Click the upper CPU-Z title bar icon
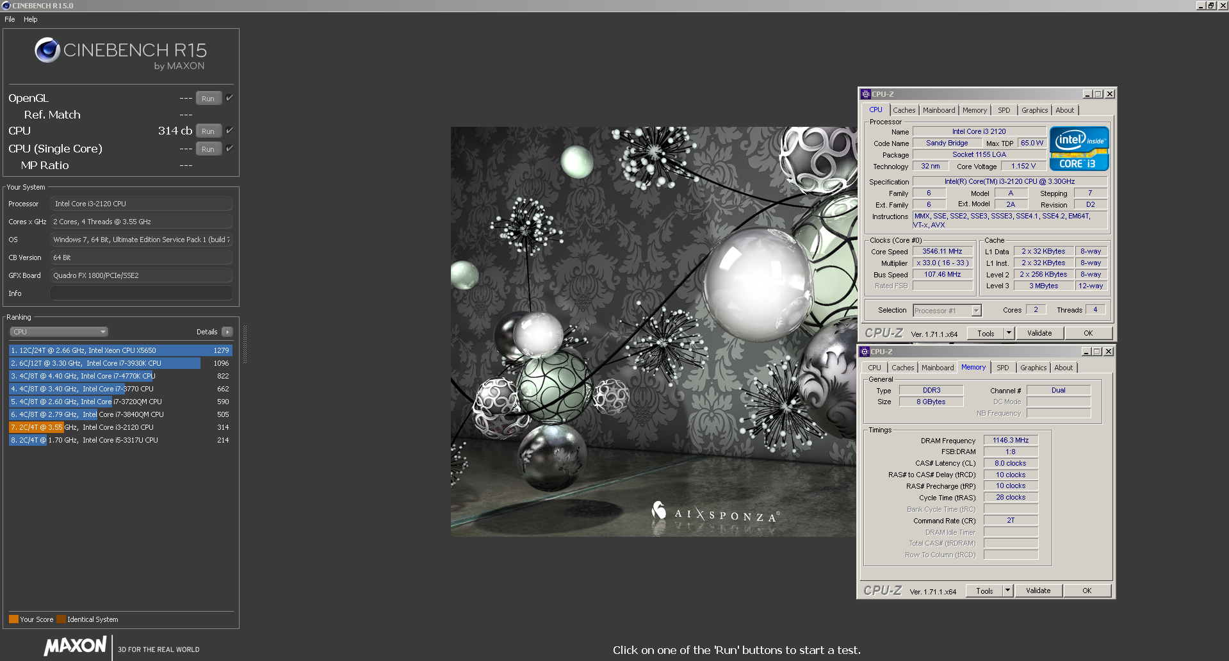1229x661 pixels. tap(865, 94)
